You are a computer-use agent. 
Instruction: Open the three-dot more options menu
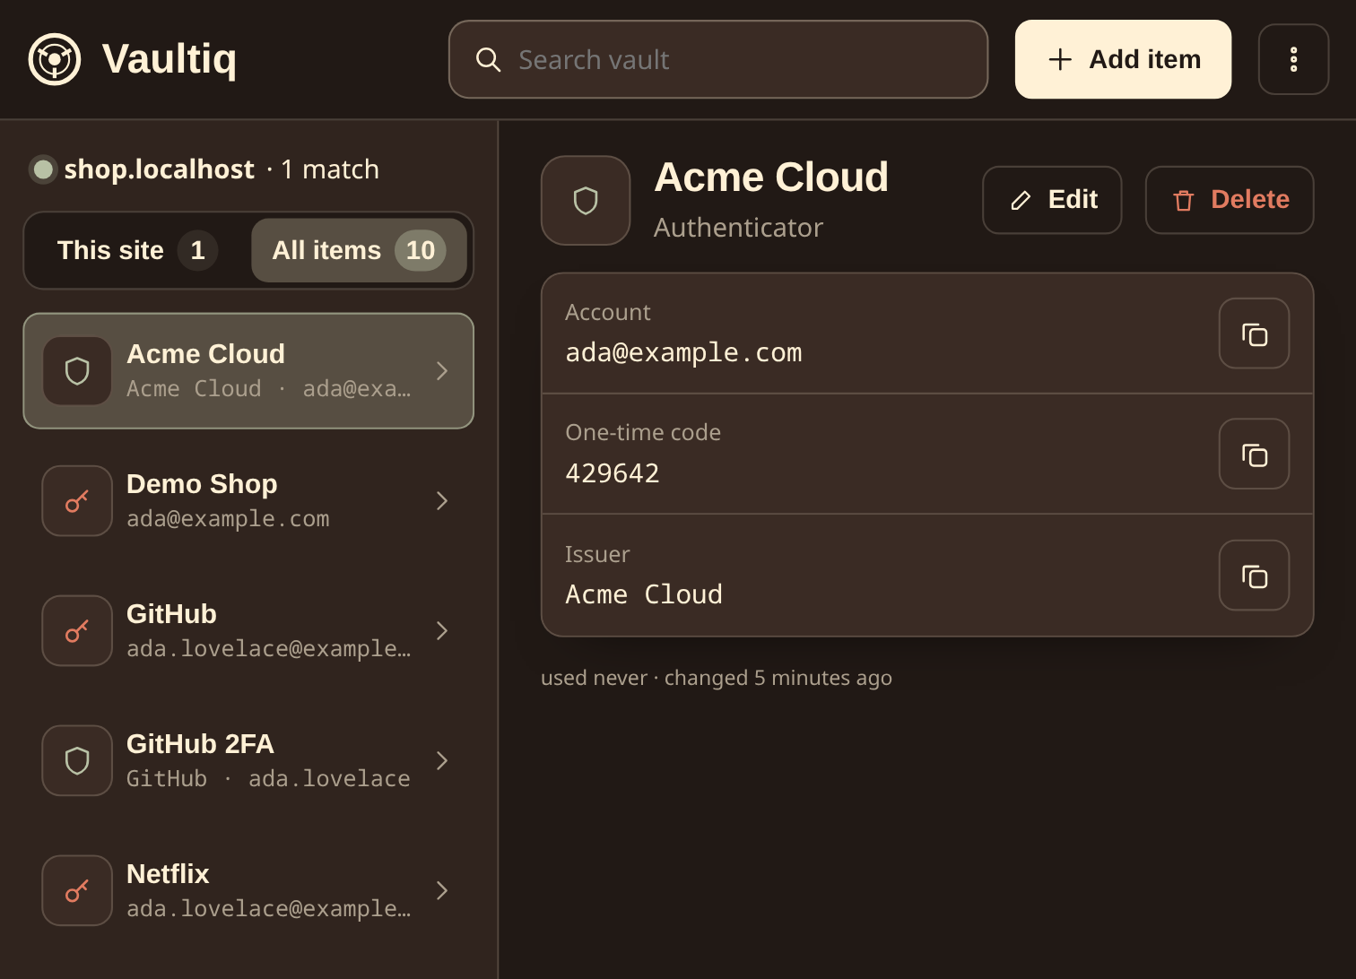click(x=1293, y=59)
